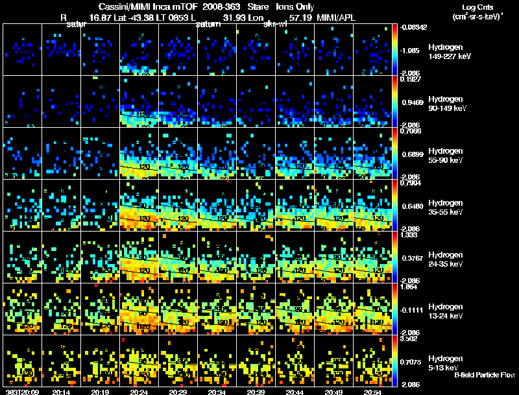Click the 3.502 color scale value
This screenshot has height=395, width=519.
click(409, 339)
